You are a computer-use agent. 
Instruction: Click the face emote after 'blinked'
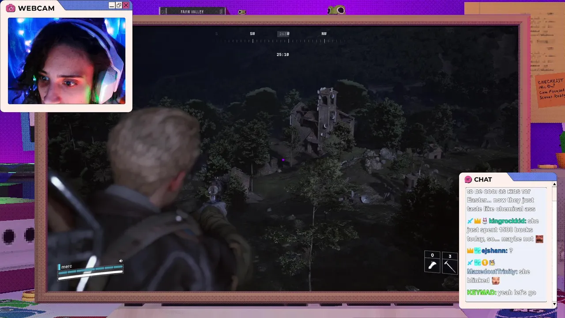tap(496, 280)
